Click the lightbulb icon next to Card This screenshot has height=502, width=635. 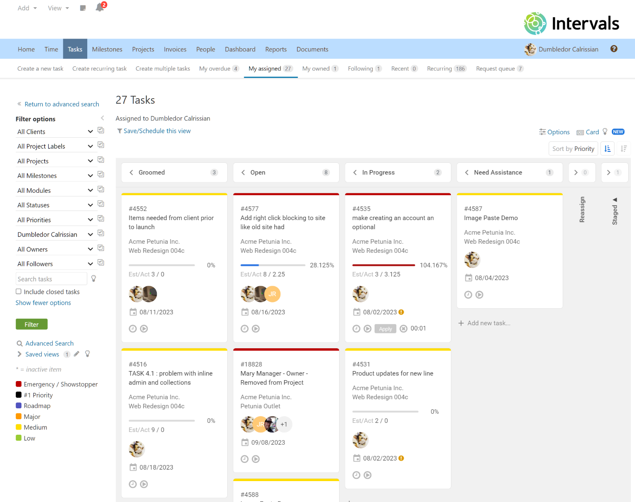605,131
